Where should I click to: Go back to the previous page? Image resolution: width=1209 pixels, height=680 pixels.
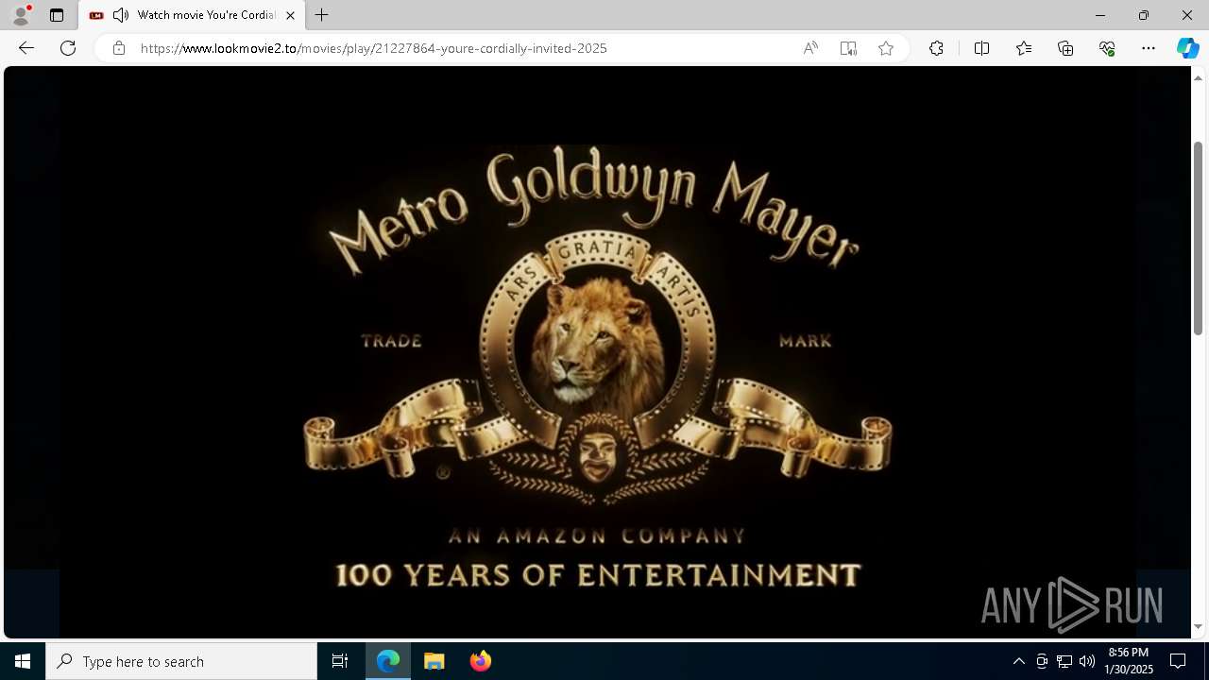(x=26, y=48)
